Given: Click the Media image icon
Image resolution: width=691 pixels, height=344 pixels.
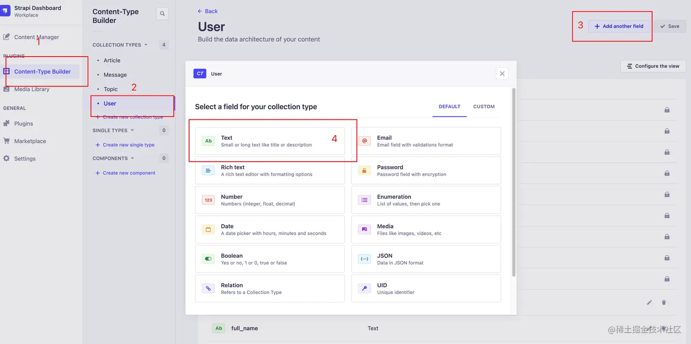Looking at the screenshot, I should point(364,229).
